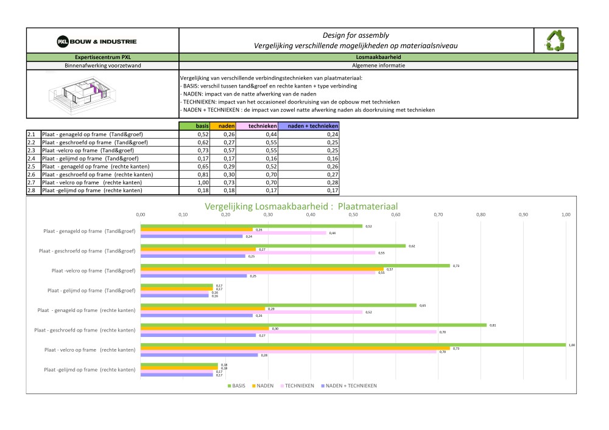
Task: Click chart category label 'Plaat -velcro op frame (Tand&groef)'
Action: [x=94, y=271]
